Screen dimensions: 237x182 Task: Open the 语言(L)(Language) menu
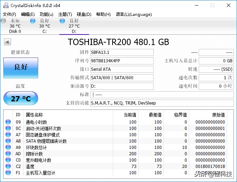[x=134, y=14]
